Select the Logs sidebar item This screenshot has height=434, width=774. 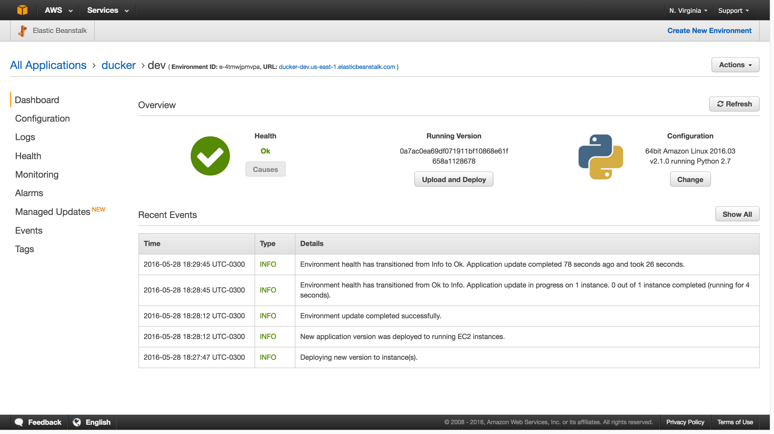(25, 137)
